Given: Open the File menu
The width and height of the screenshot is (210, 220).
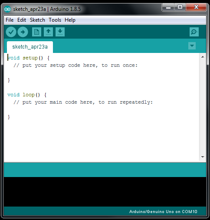Looking at the screenshot, I should pyautogui.click(x=10, y=20).
